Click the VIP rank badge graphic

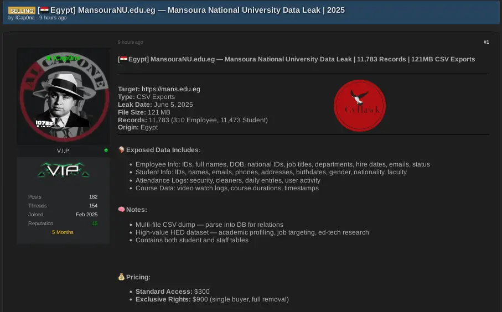[64, 171]
